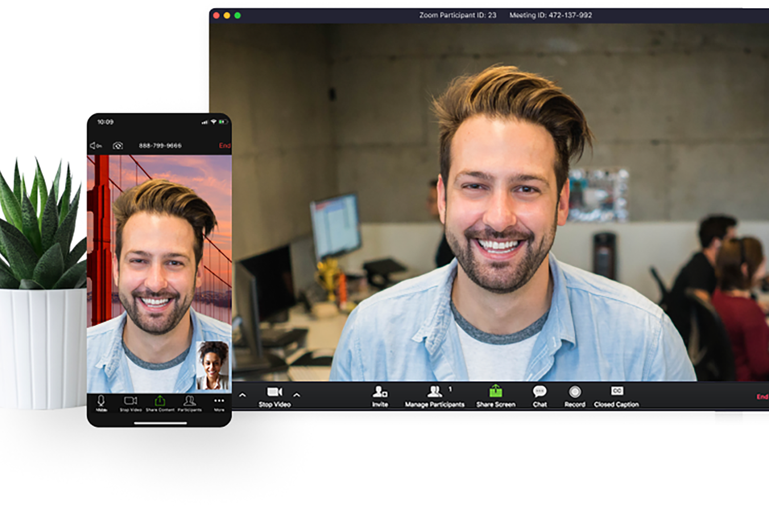Toggle phone speaker icon at top left

[x=96, y=146]
